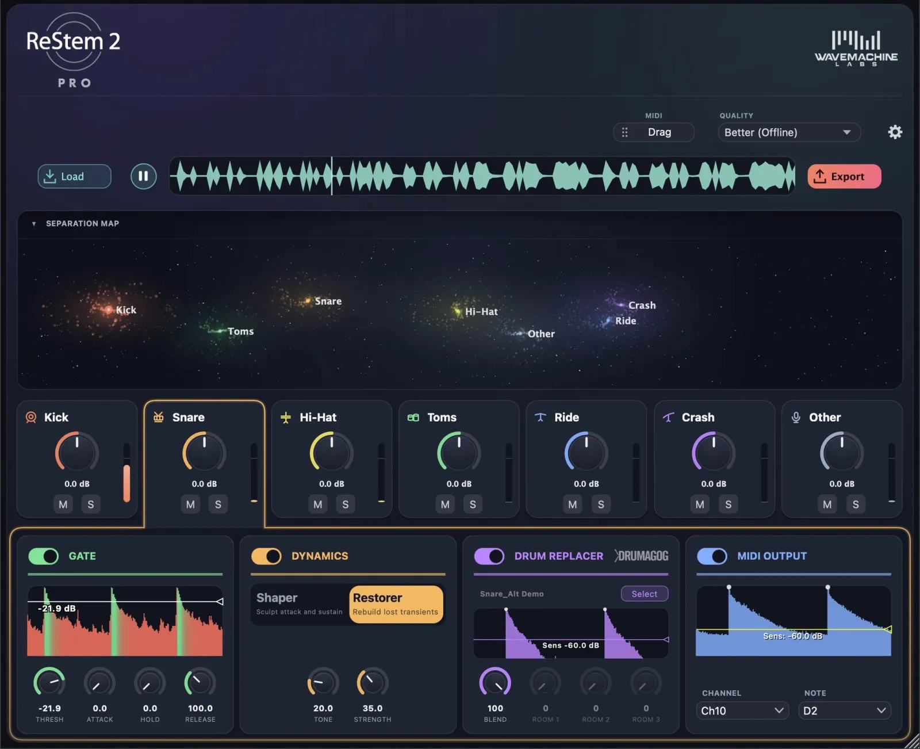Click the Dynamics Strength knob
Screen dimensions: 920x749
pos(373,683)
